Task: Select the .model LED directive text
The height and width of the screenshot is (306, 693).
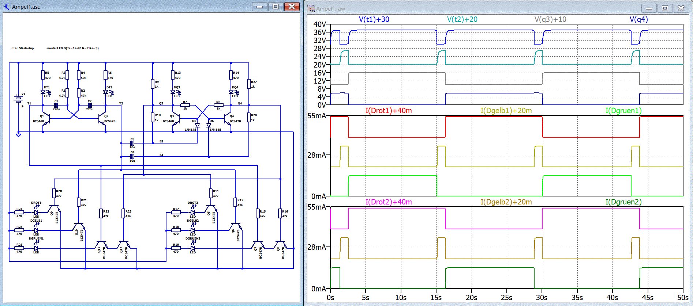Action: (72, 48)
